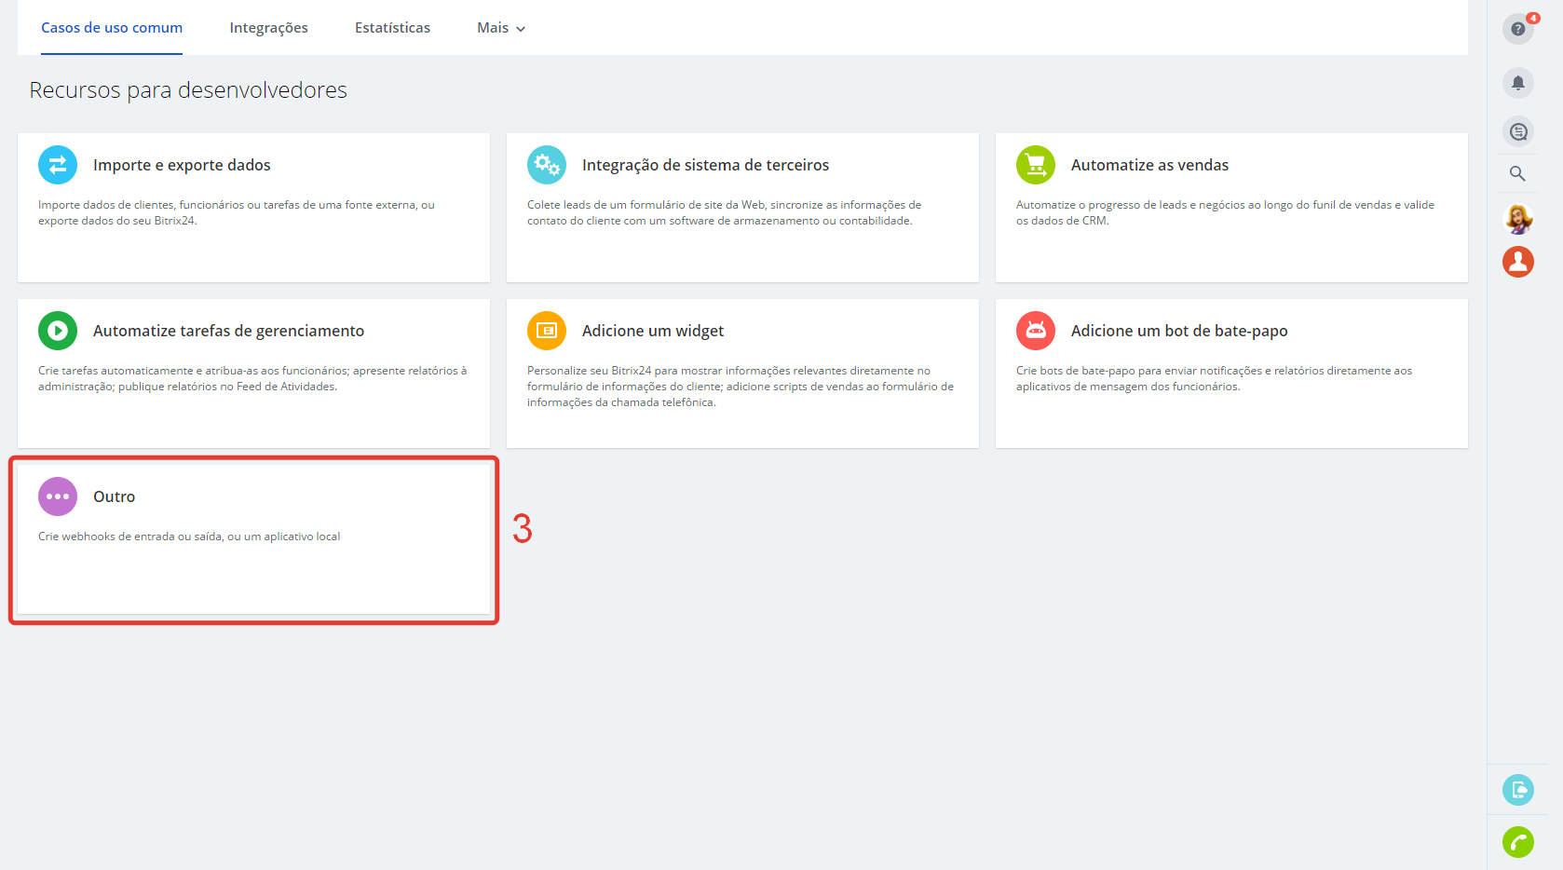Click the green play icon for task automation
1563x870 pixels.
(x=58, y=331)
